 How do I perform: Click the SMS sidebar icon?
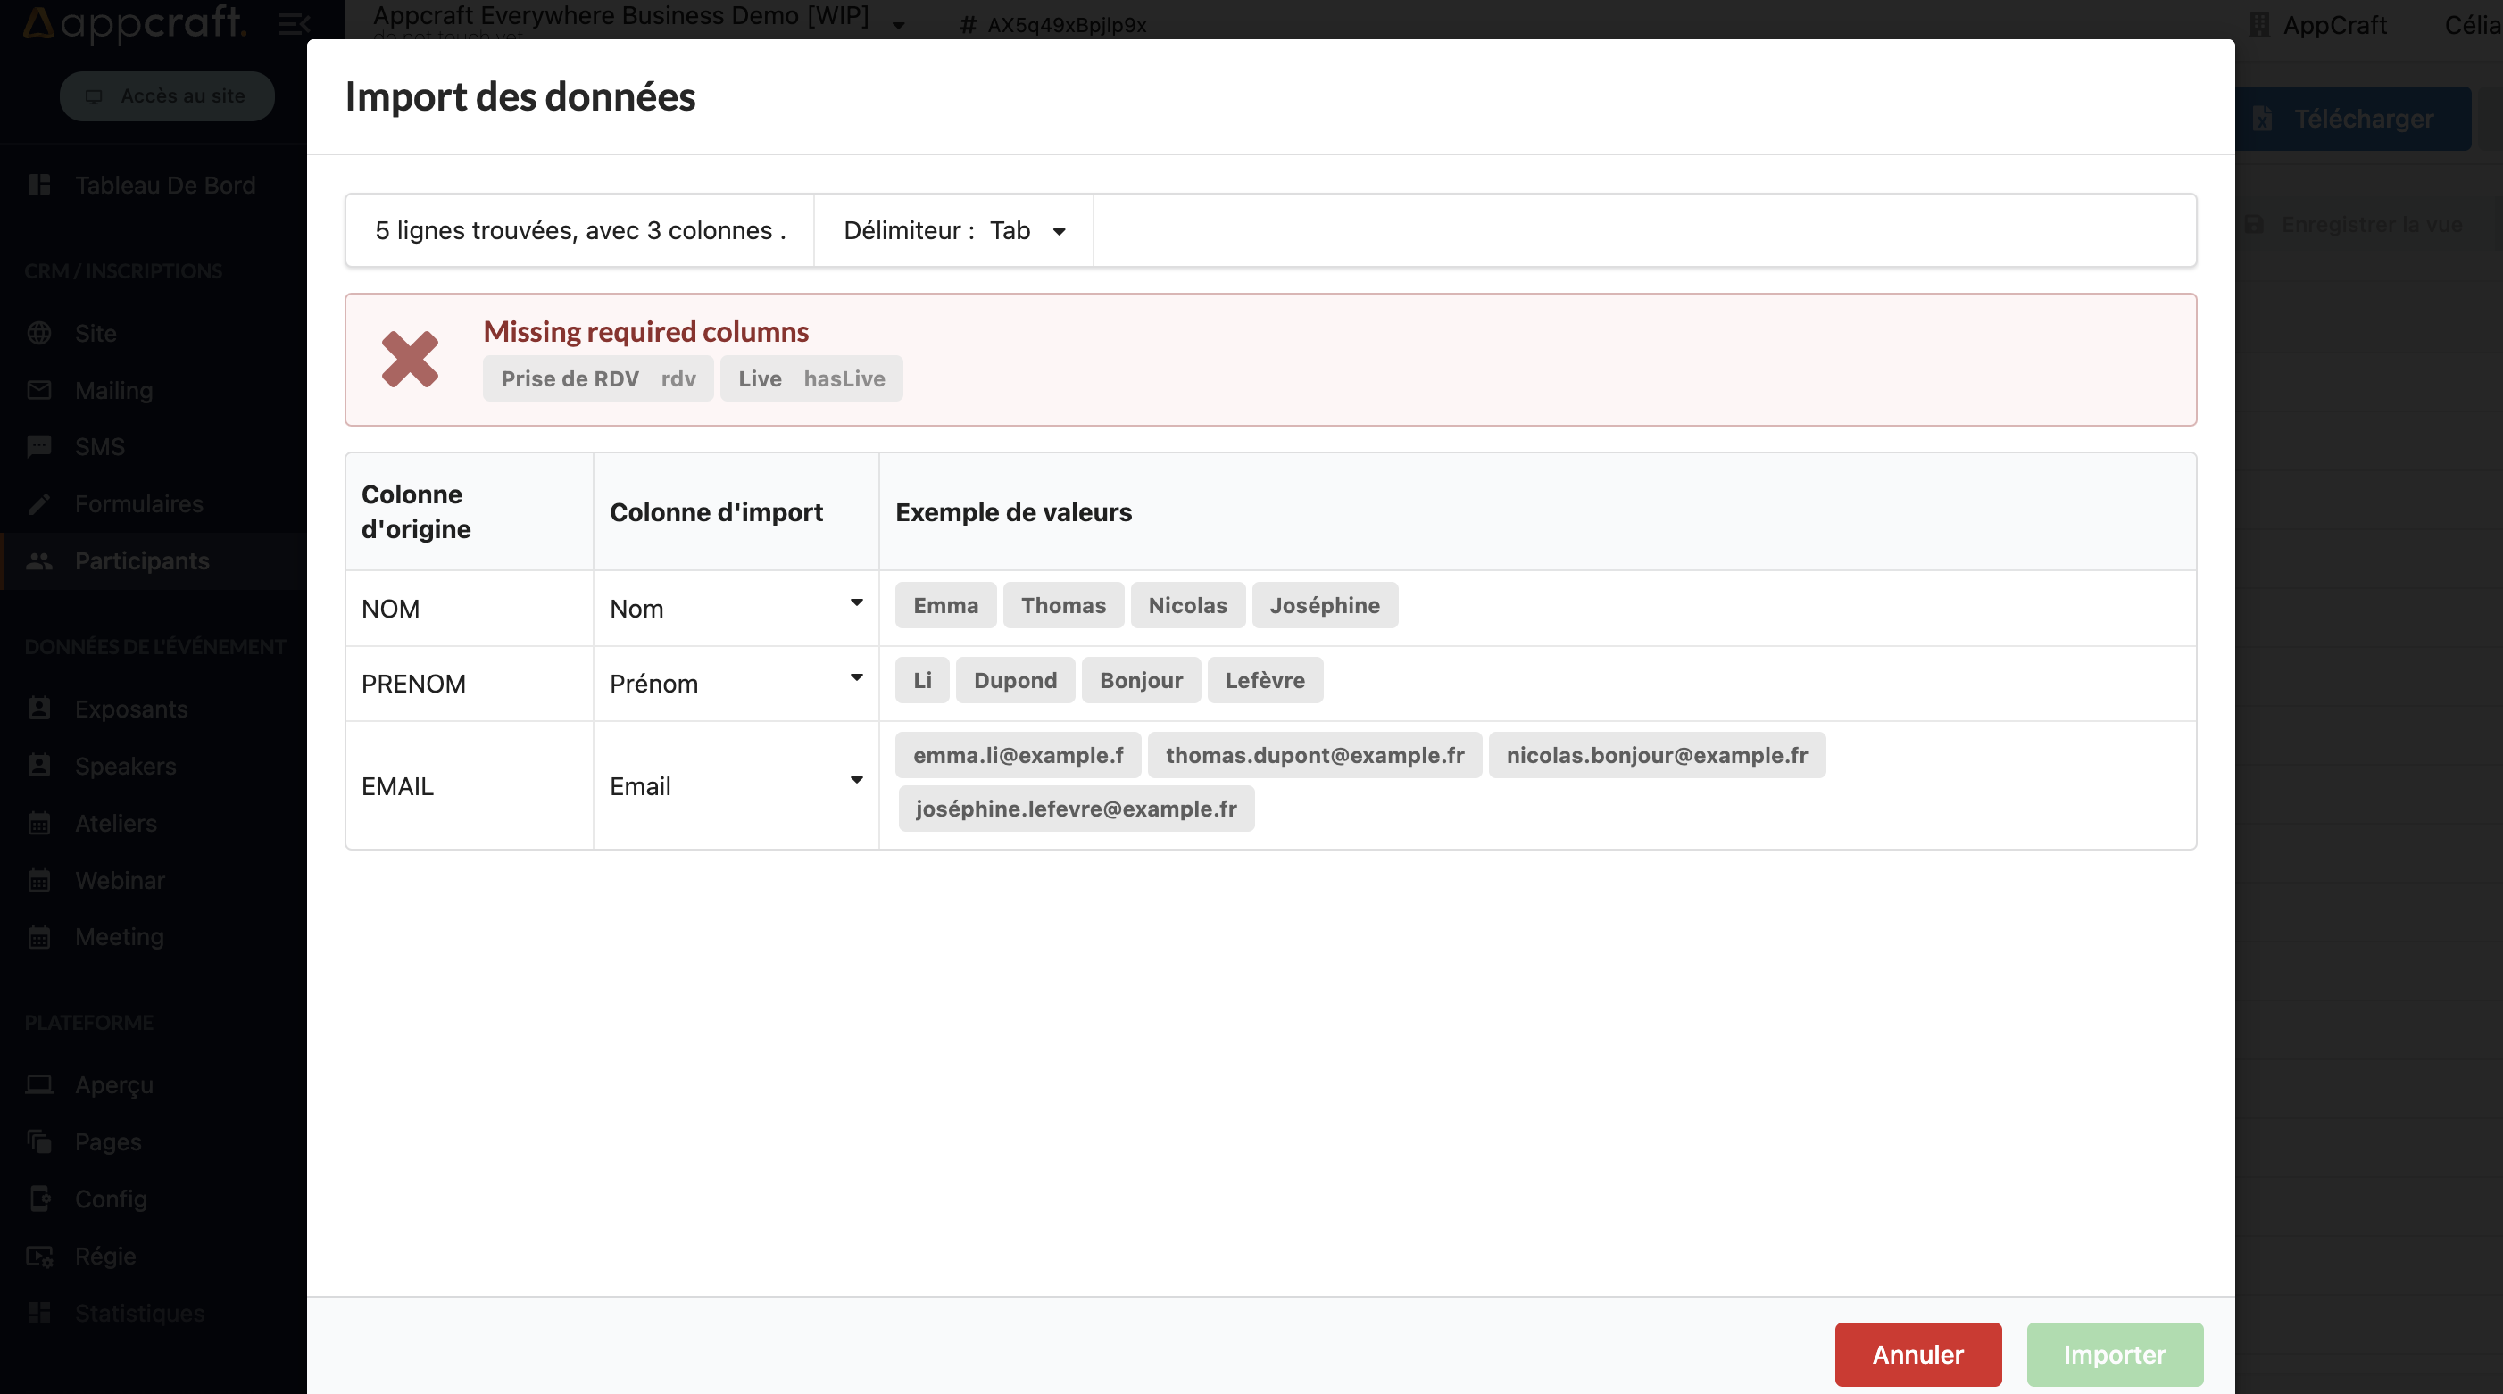tap(37, 444)
